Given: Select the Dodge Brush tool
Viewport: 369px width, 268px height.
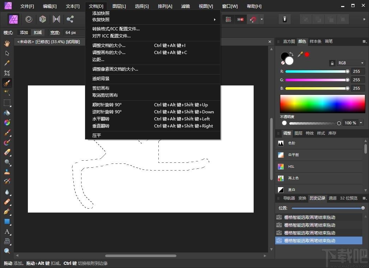Looking at the screenshot, I should coord(7,162).
